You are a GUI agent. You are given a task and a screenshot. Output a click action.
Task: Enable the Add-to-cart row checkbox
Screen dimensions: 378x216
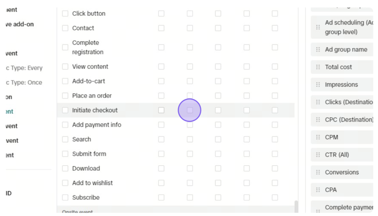click(65, 81)
